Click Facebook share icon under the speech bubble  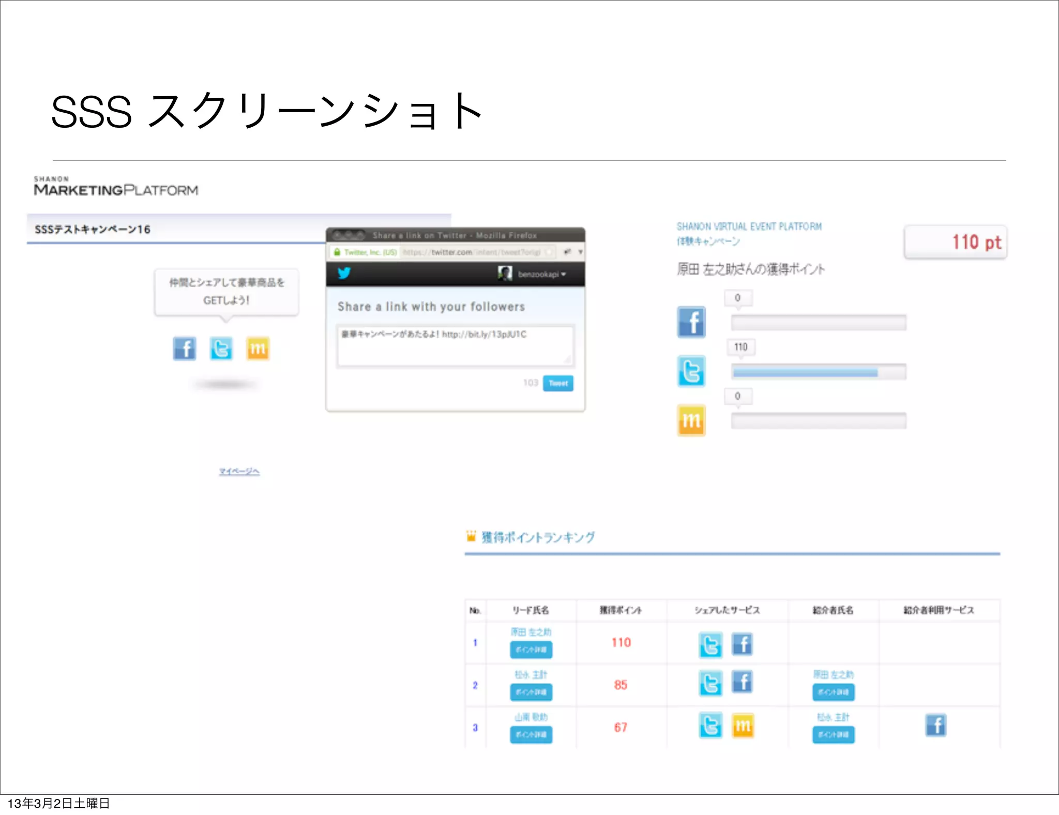(184, 349)
